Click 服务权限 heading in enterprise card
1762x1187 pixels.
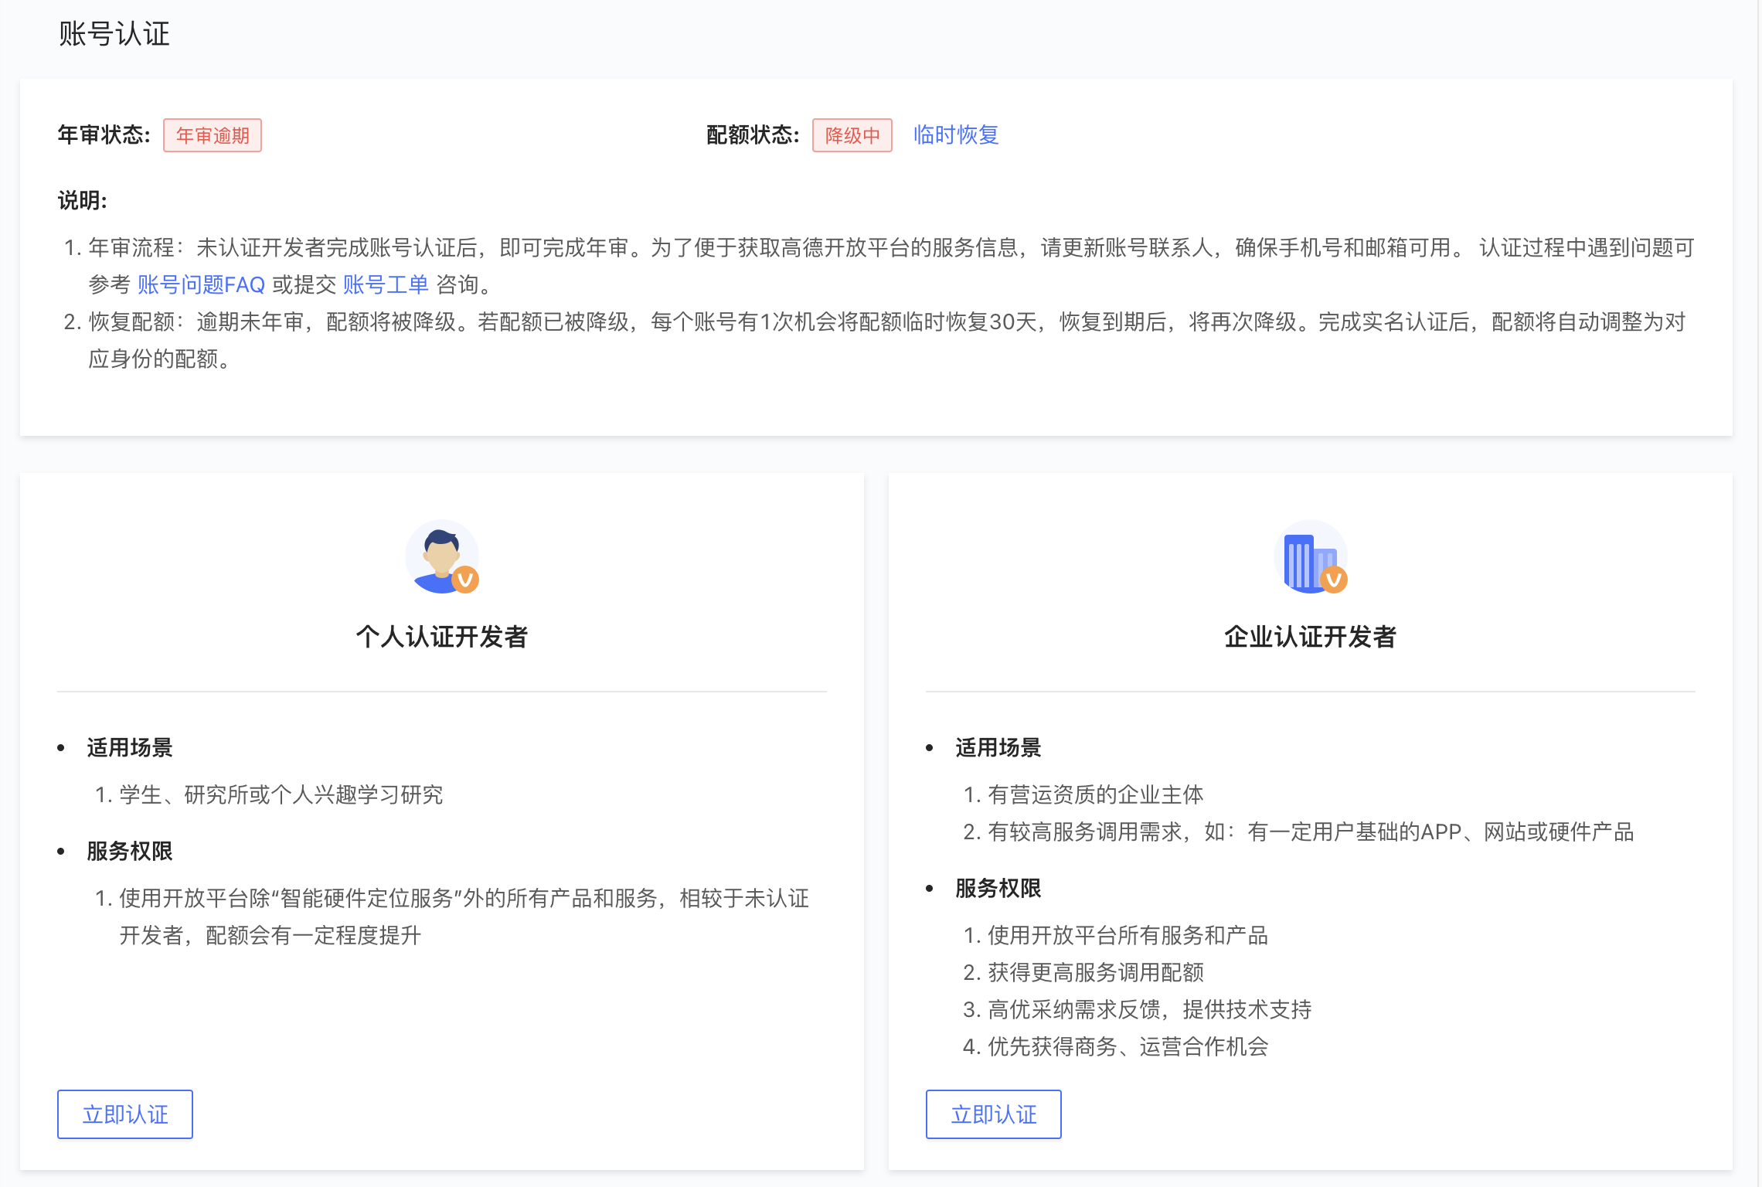click(998, 888)
